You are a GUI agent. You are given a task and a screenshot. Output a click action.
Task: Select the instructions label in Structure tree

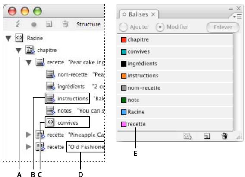[73, 99]
